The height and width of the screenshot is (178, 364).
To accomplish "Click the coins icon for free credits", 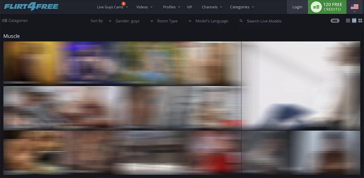I will pyautogui.click(x=316, y=7).
